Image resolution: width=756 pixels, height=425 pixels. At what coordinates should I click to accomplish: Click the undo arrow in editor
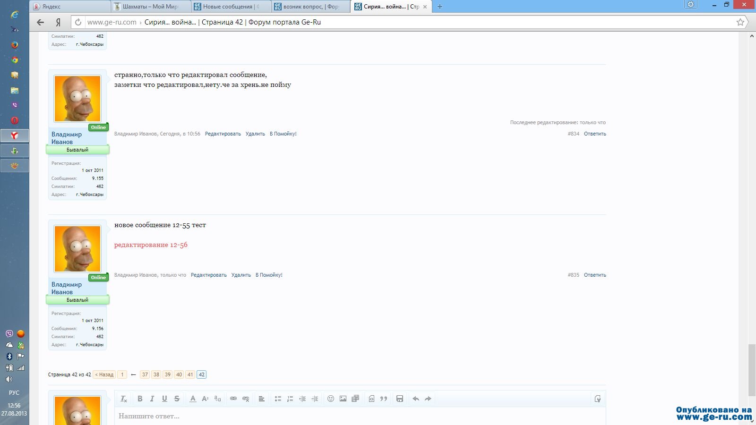(x=416, y=399)
